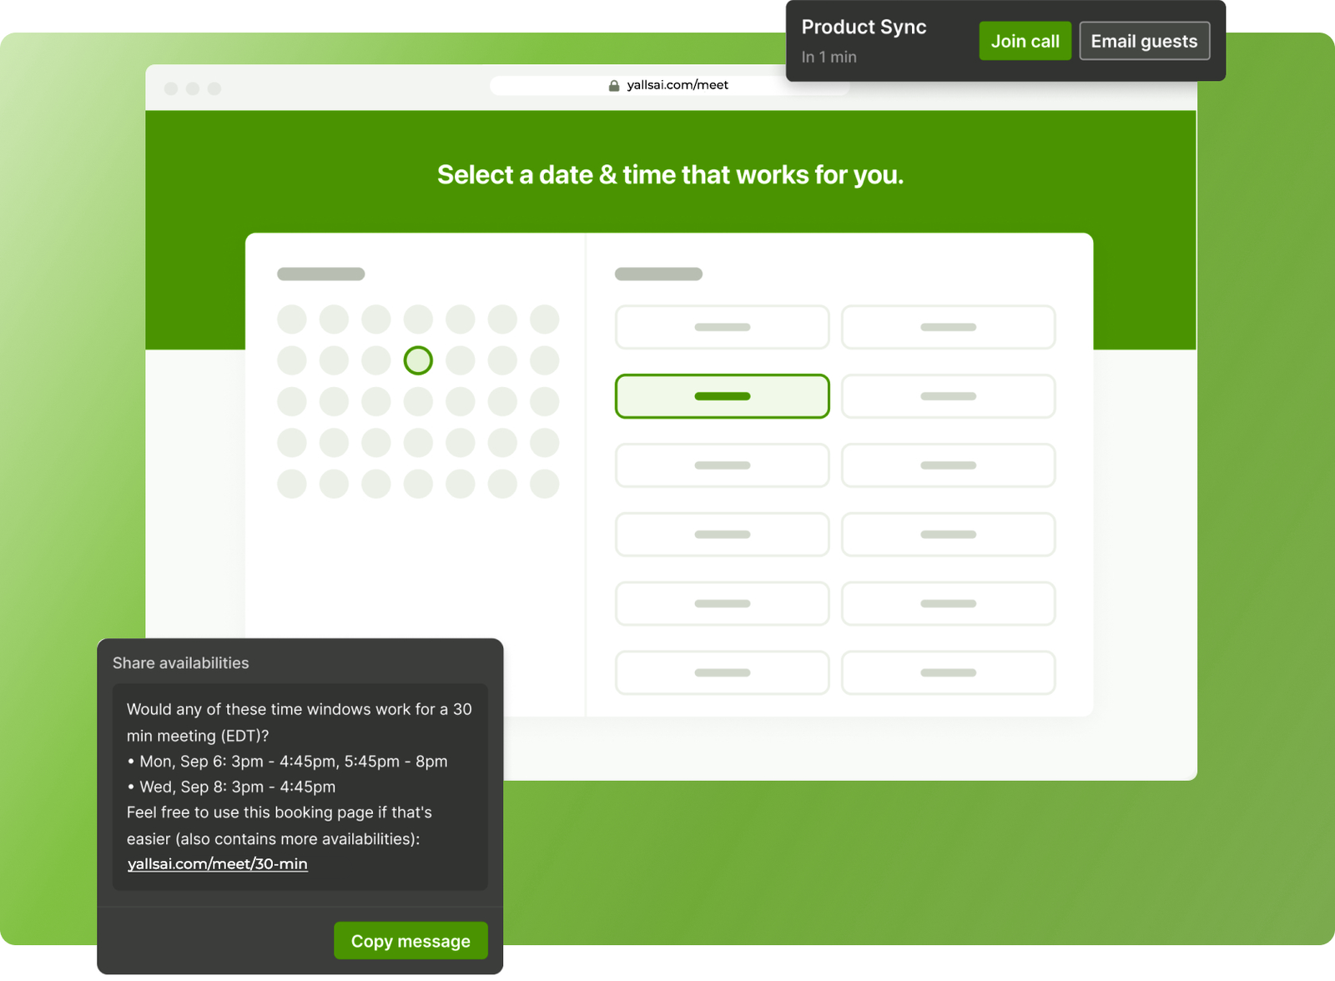Select the time slot right of the green slot
This screenshot has width=1335, height=981.
948,396
